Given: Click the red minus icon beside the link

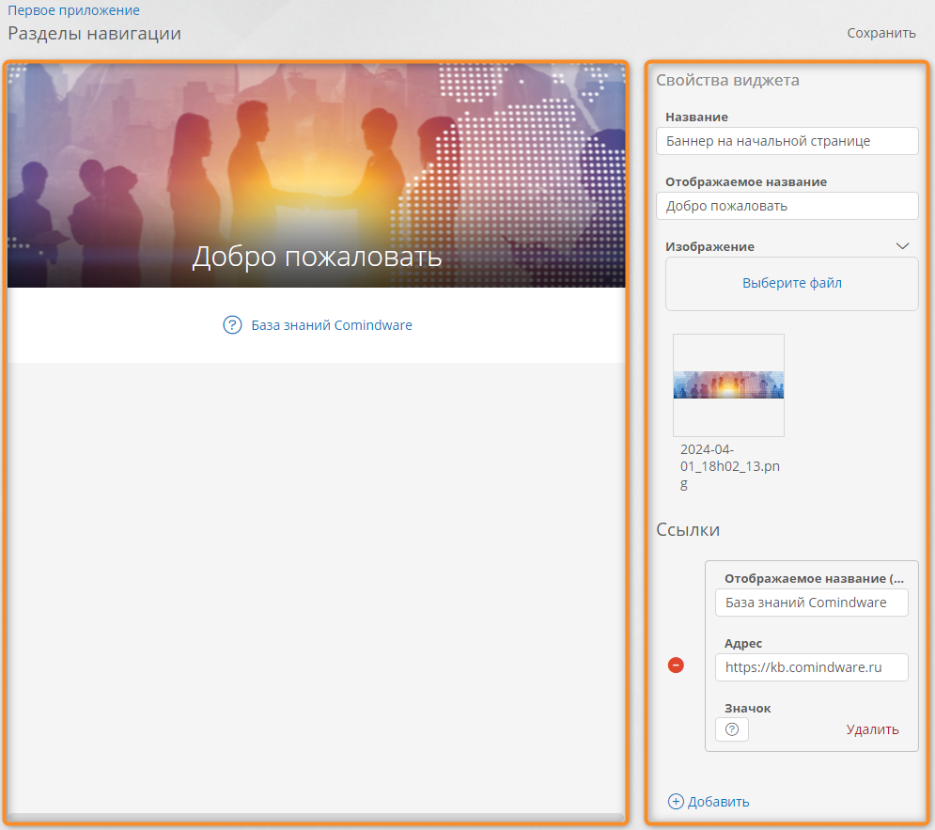Looking at the screenshot, I should click(x=676, y=665).
